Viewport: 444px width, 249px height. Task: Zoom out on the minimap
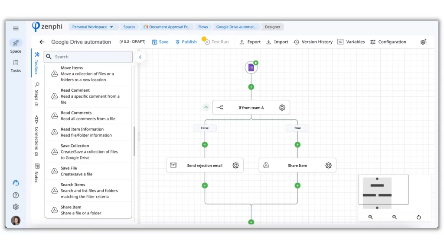point(395,217)
